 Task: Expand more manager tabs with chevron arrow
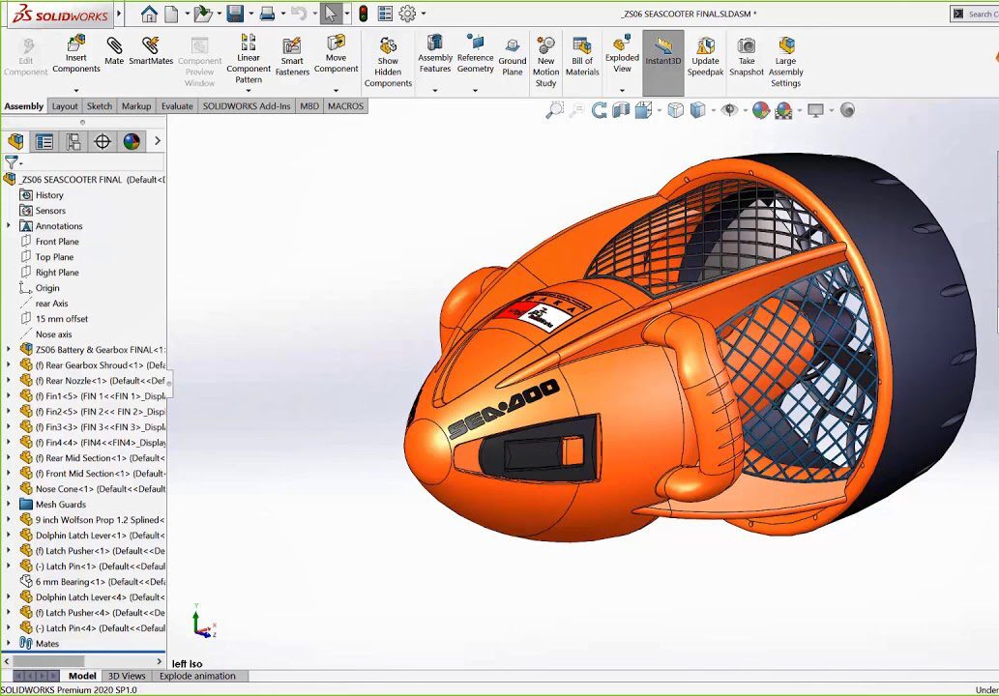pyautogui.click(x=158, y=141)
